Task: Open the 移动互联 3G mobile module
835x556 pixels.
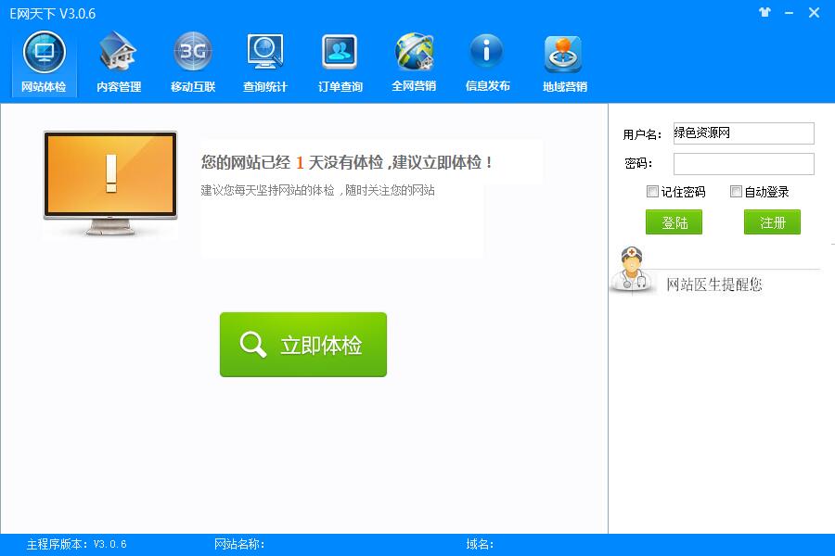Action: pos(191,60)
